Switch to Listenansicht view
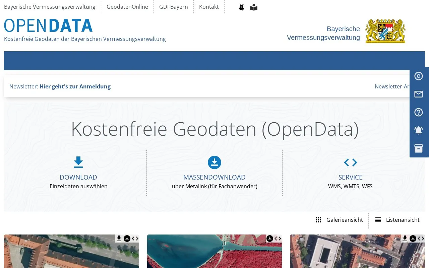Viewport: 429px width, 268px height. click(397, 220)
